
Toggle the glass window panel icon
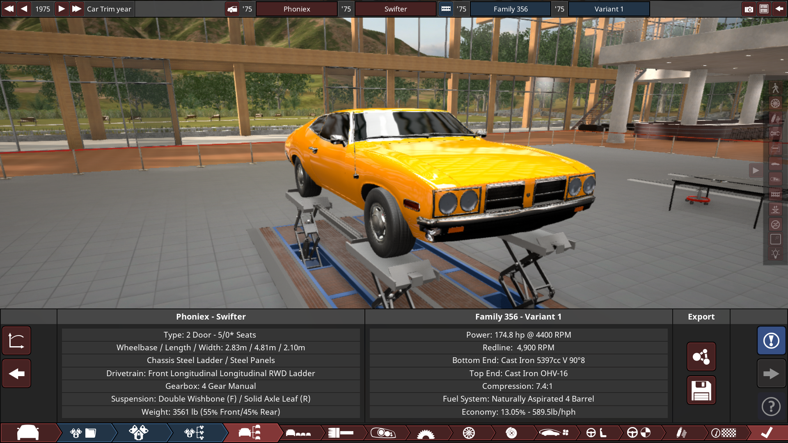pyautogui.click(x=775, y=240)
